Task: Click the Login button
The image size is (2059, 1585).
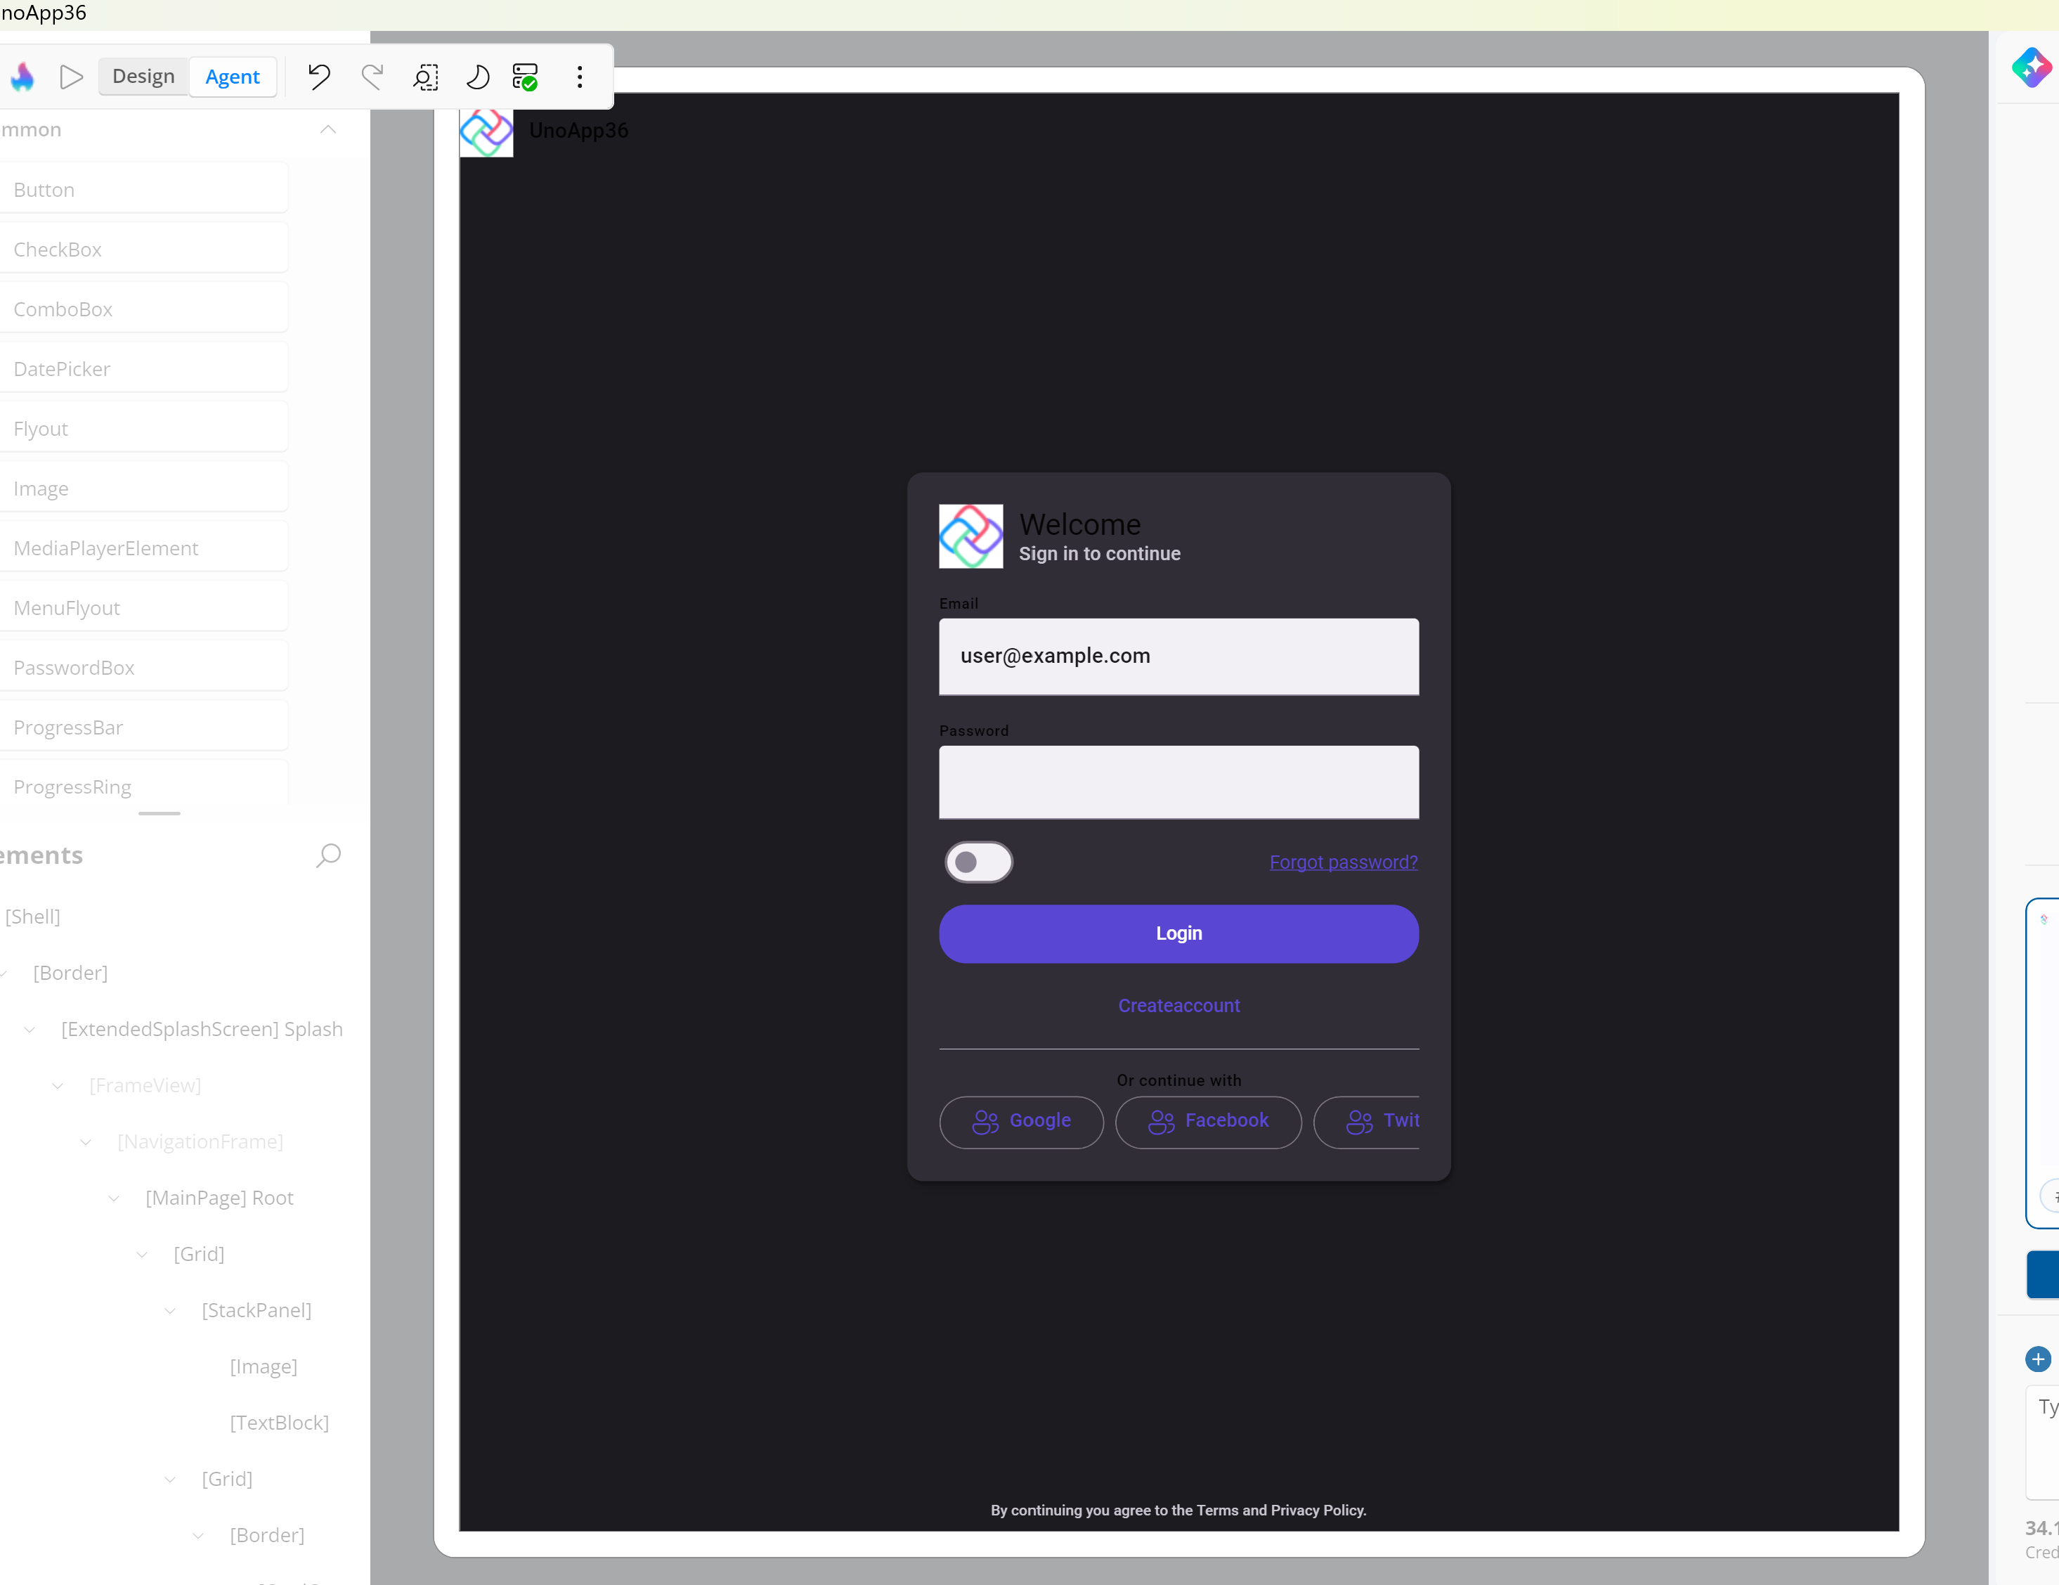Action: click(1178, 933)
